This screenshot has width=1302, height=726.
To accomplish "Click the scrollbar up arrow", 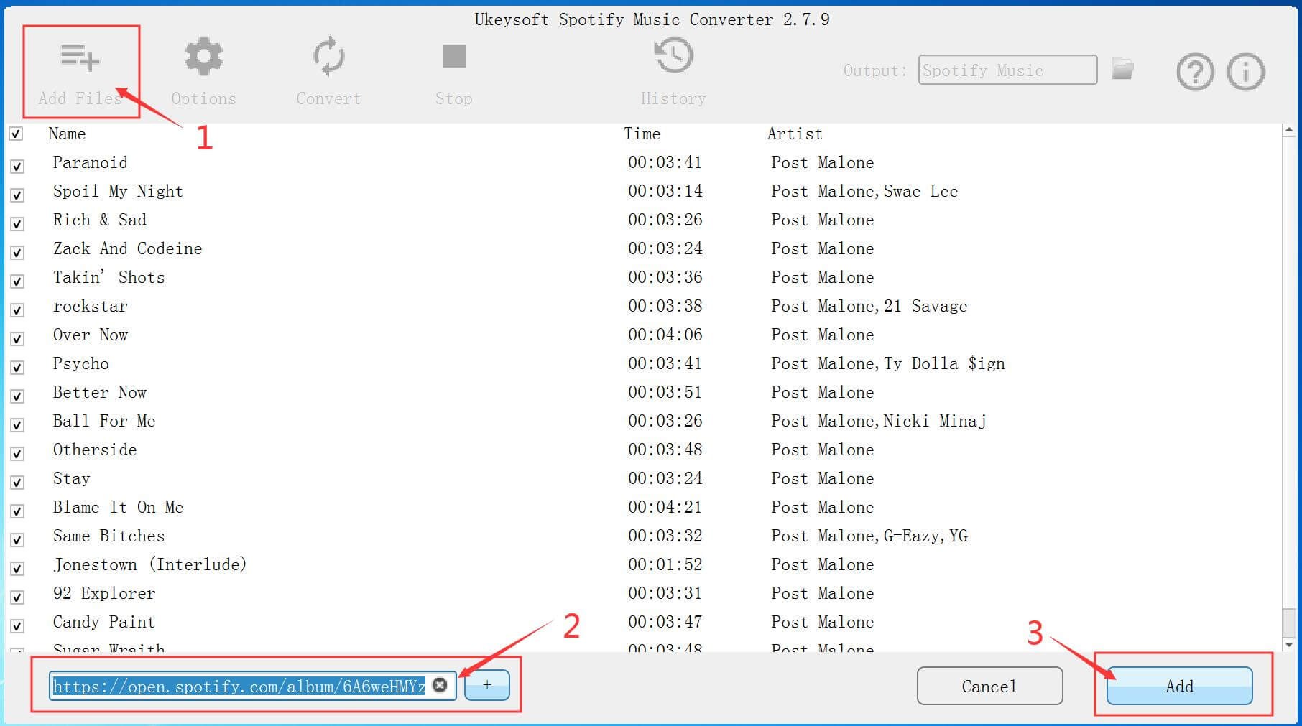I will tap(1289, 131).
